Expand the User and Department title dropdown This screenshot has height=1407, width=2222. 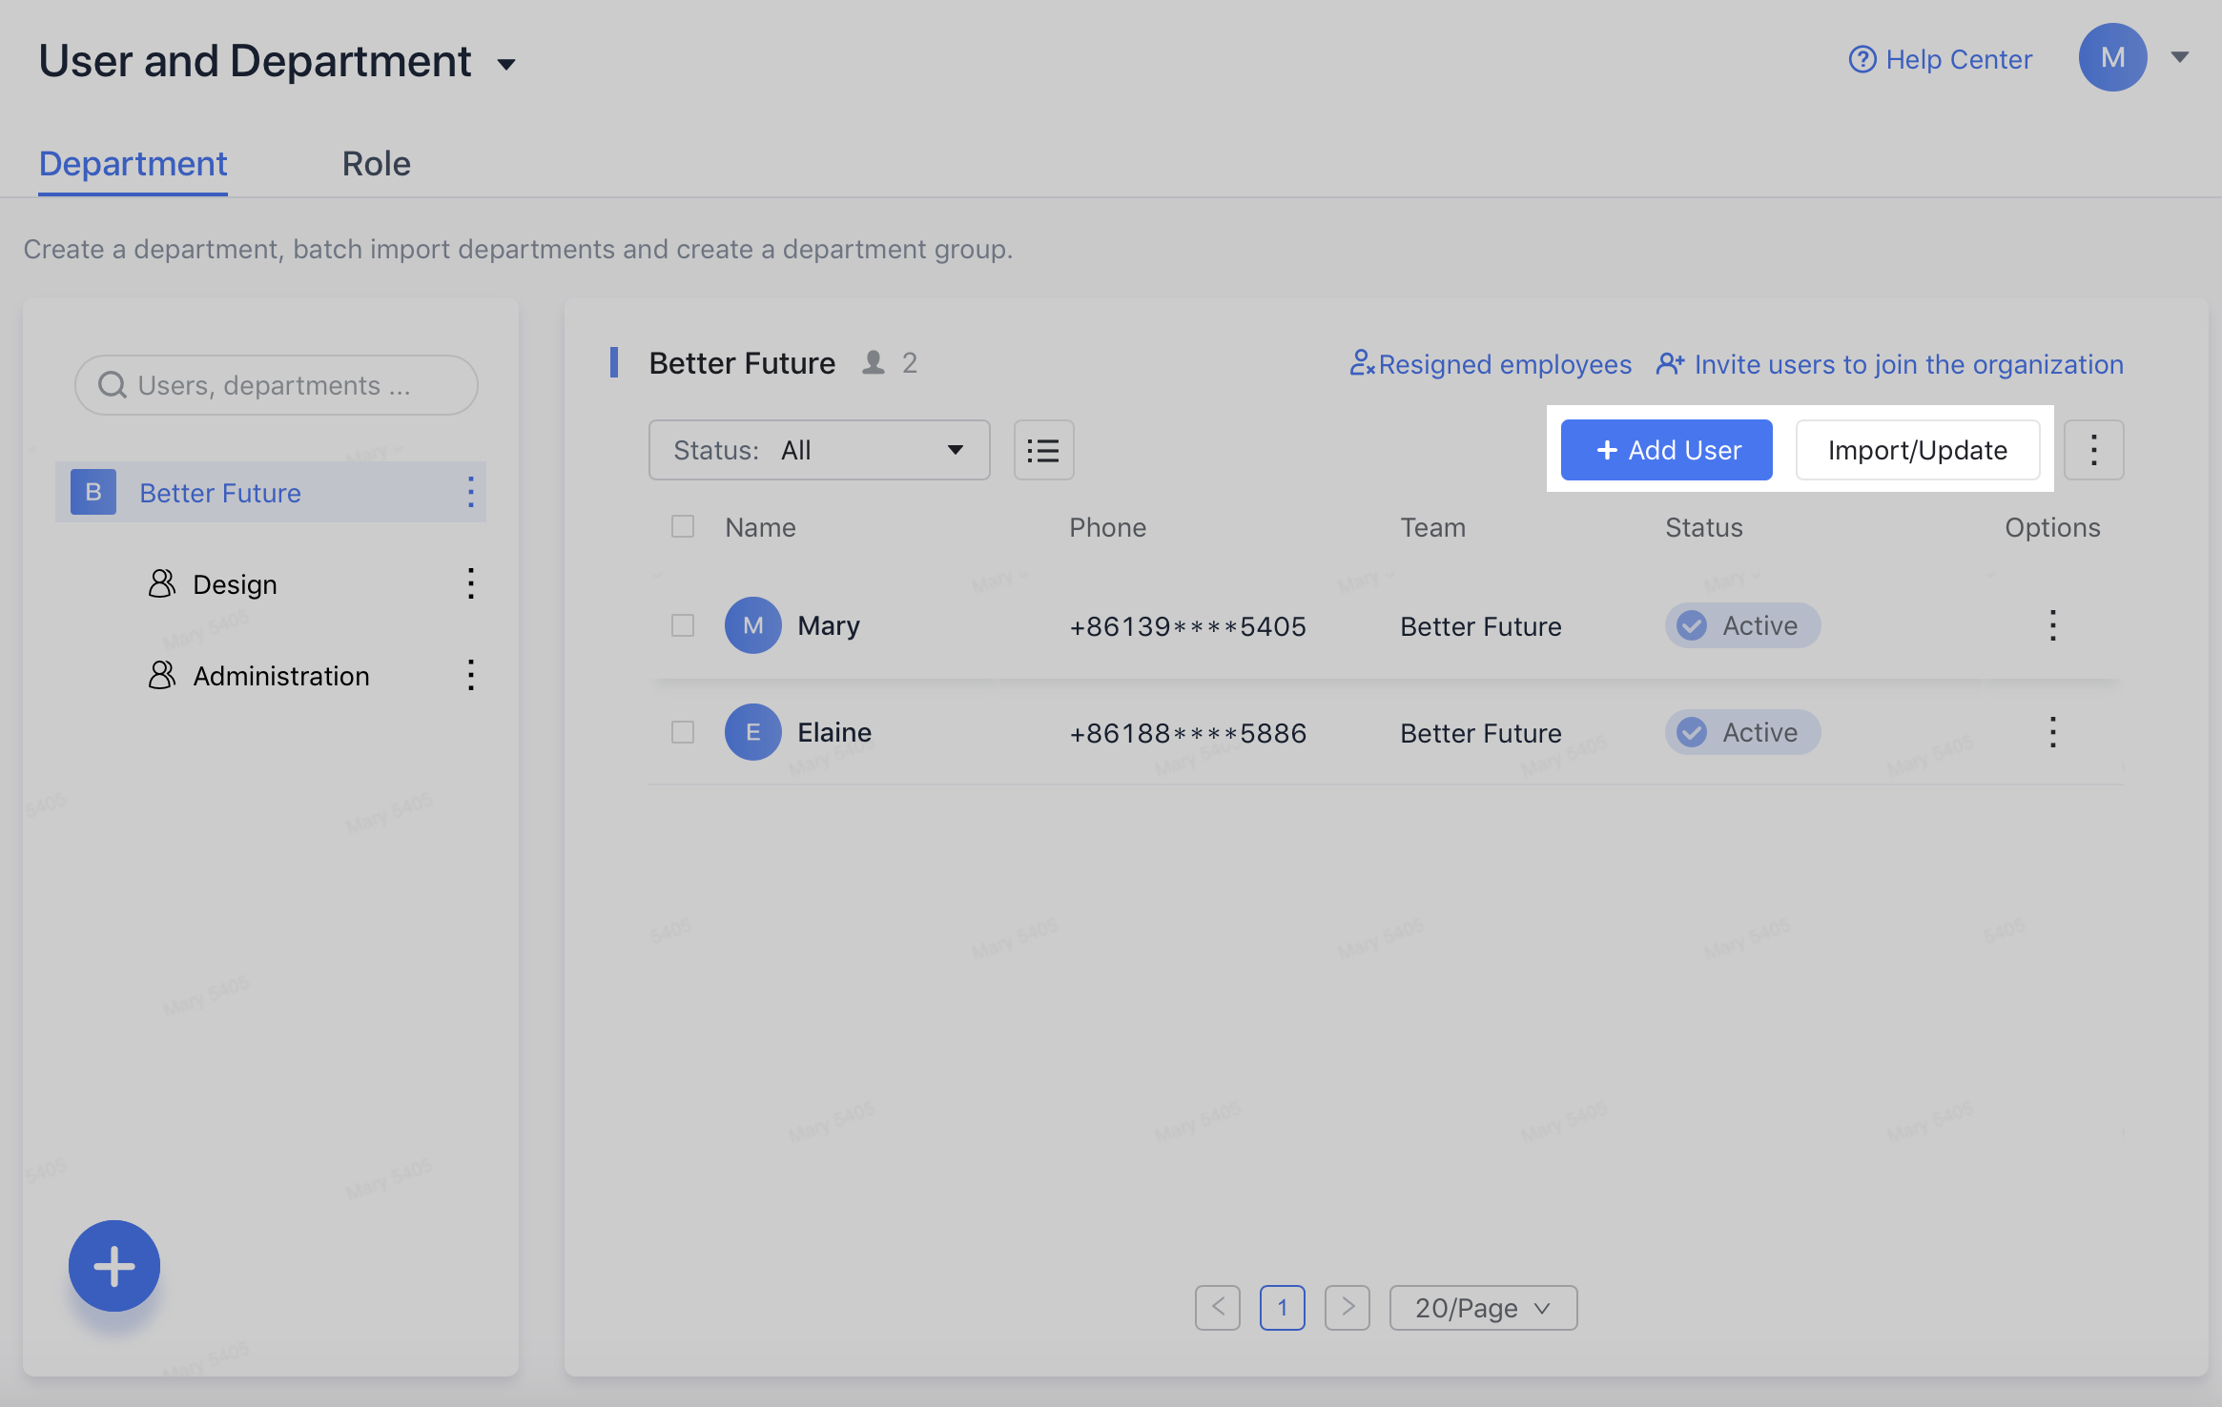click(506, 64)
